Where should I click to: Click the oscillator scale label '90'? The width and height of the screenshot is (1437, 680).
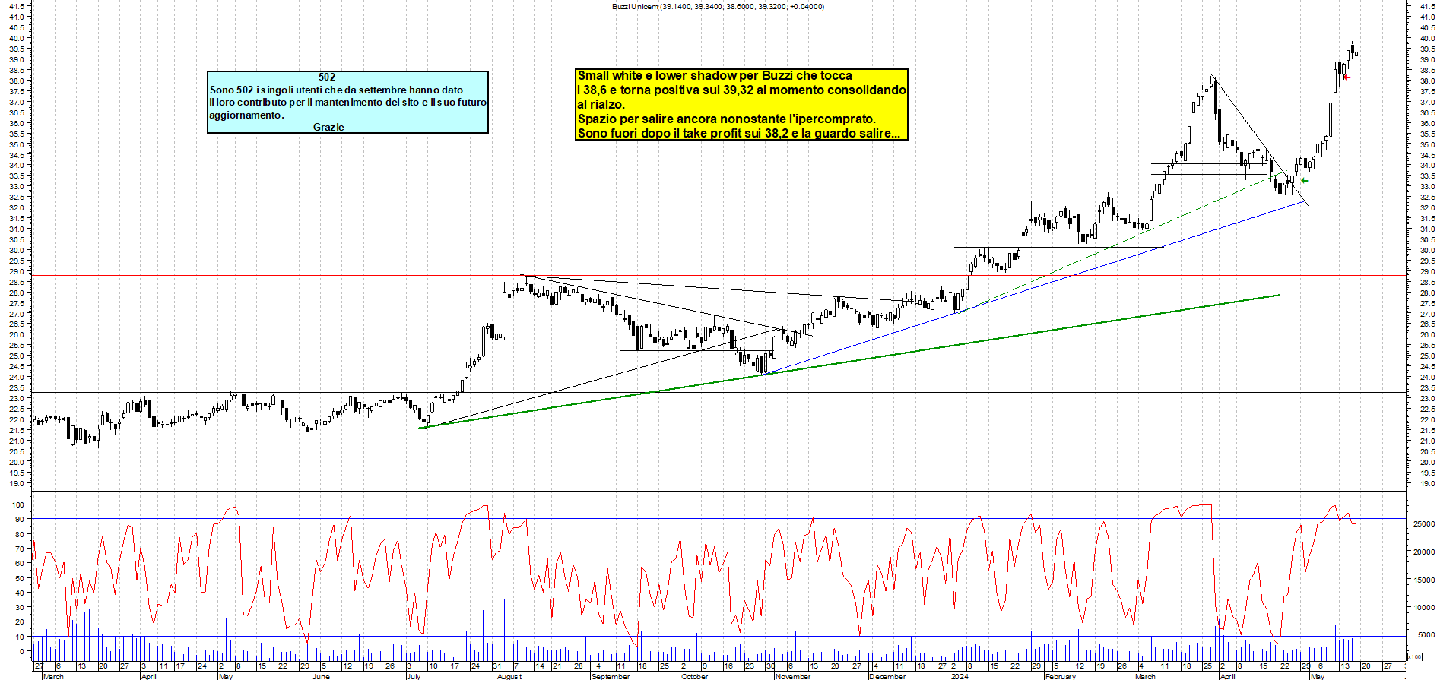click(x=20, y=520)
